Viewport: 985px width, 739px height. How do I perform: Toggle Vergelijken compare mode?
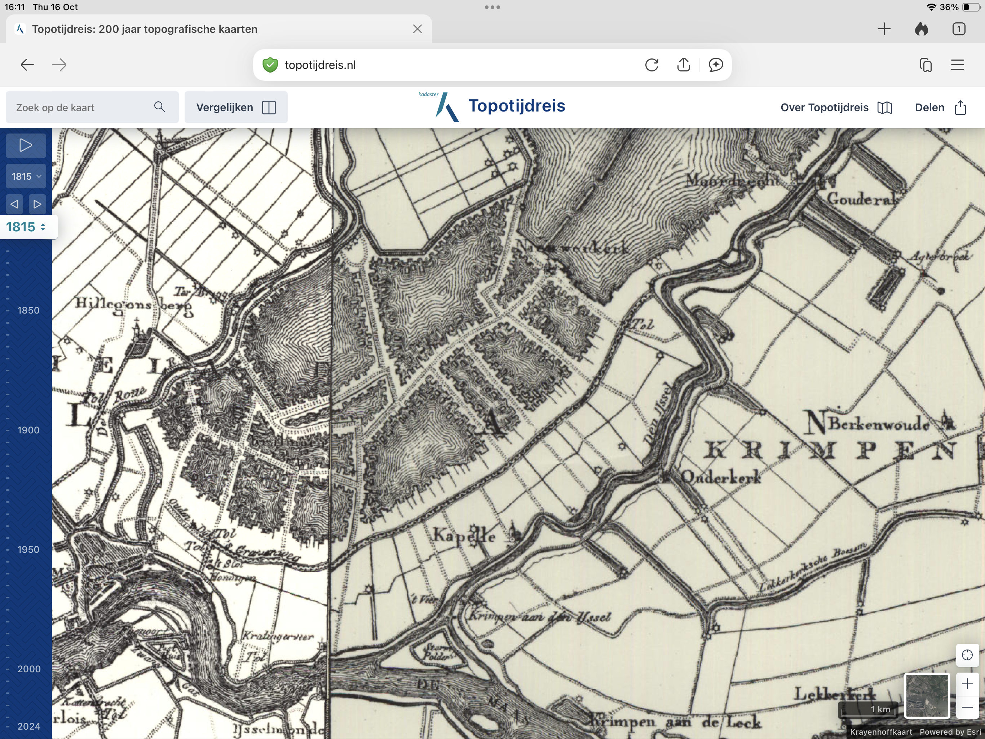click(235, 108)
